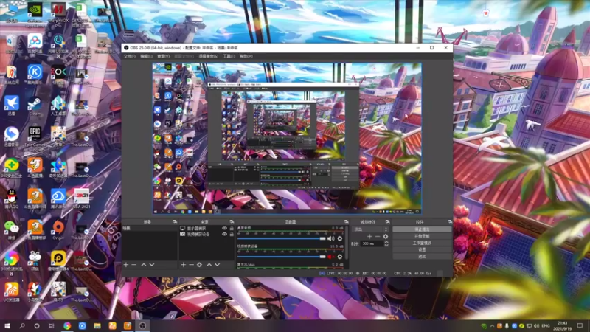The image size is (590, 332).
Task: Move source down in Sources panel
Action: point(217,265)
